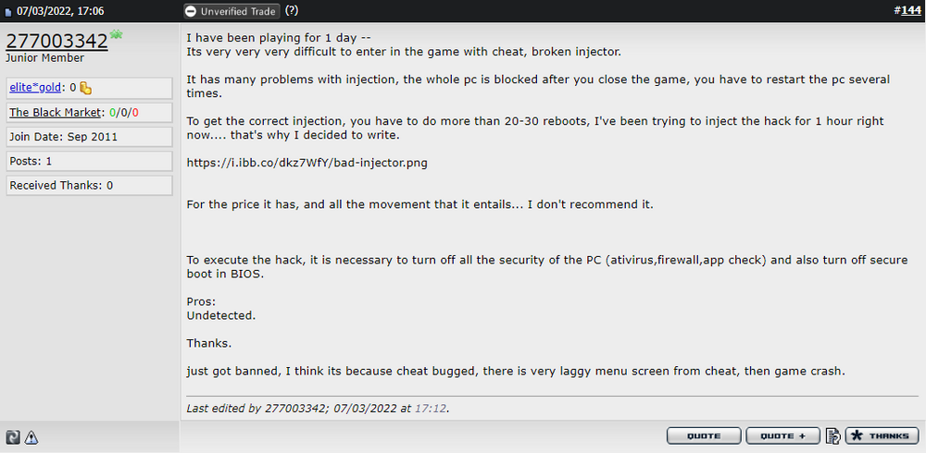Click the reputation icon below the user panel
The height and width of the screenshot is (453, 926).
point(12,437)
